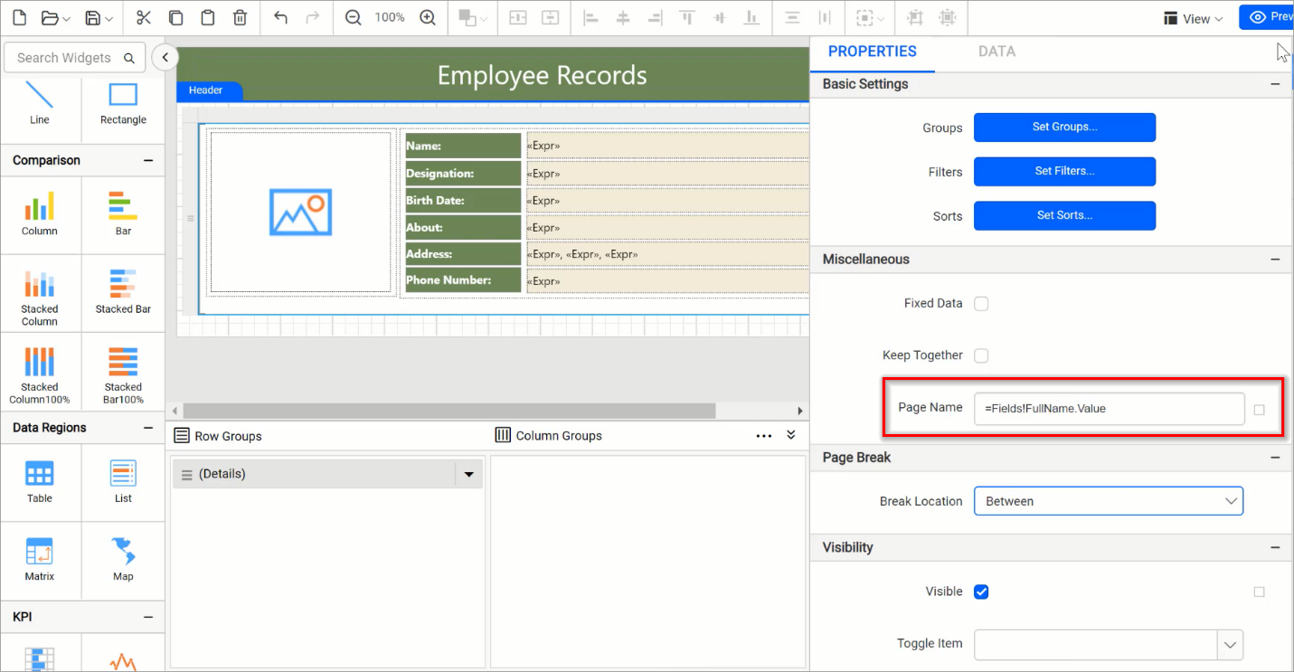Collapse the Basic Settings section
This screenshot has width=1294, height=672.
pyautogui.click(x=1275, y=84)
